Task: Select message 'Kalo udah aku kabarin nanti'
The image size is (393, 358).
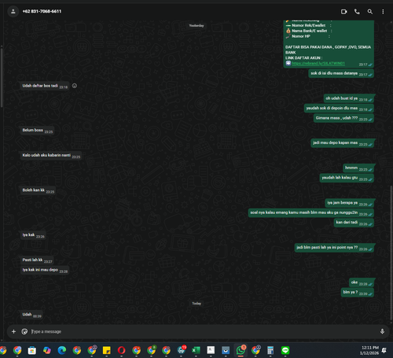Action: (x=51, y=155)
